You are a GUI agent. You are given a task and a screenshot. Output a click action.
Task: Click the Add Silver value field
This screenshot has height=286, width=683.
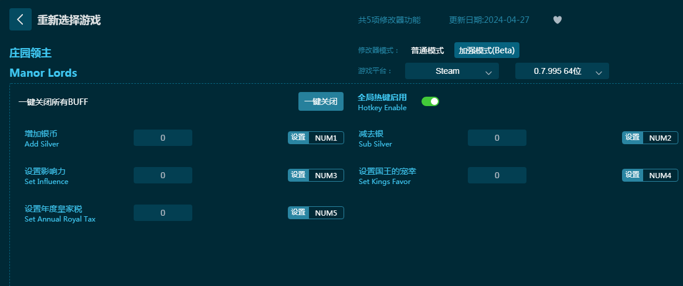pyautogui.click(x=163, y=138)
